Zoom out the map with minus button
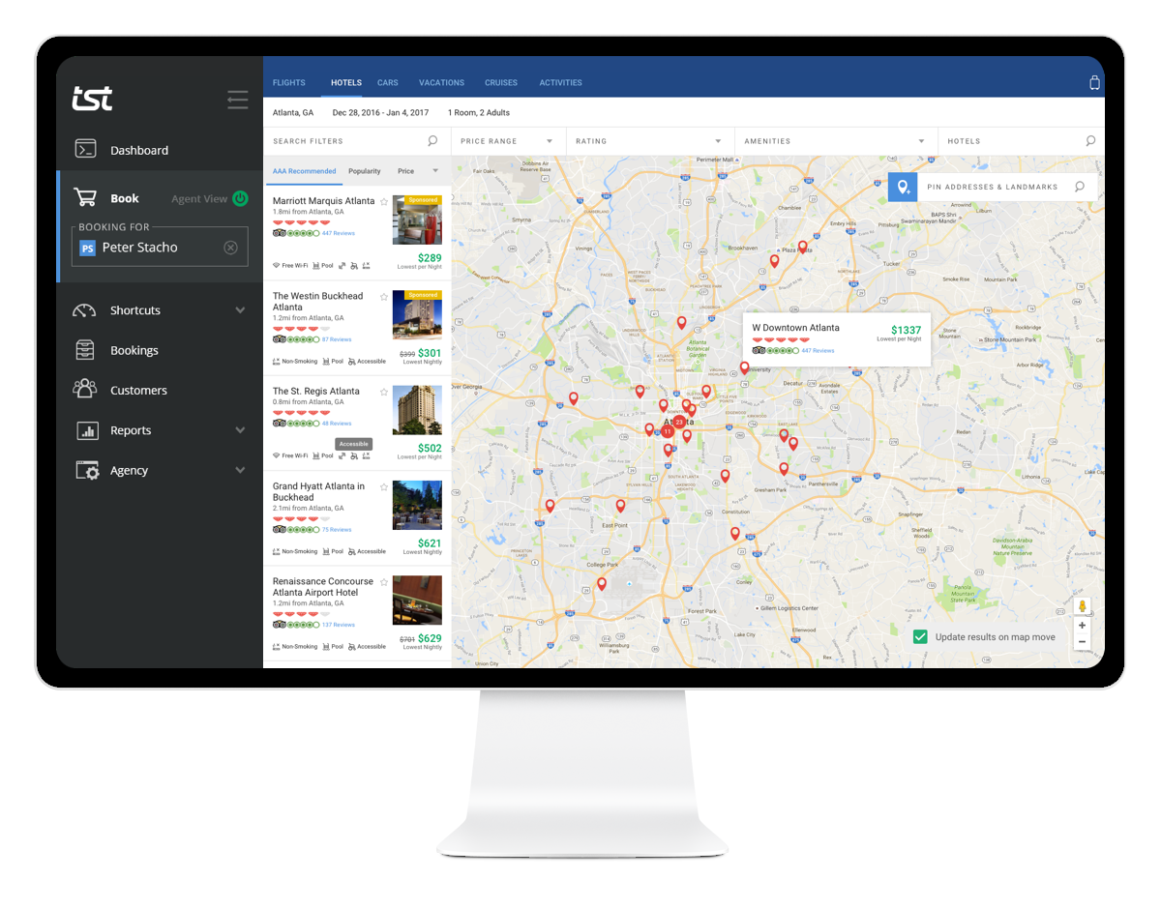Screen dimensions: 1161x909 (x=1082, y=642)
